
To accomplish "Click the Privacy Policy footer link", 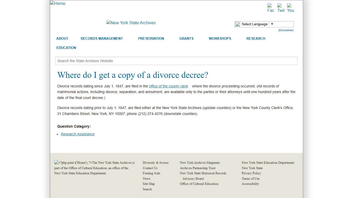I will click(x=251, y=173).
